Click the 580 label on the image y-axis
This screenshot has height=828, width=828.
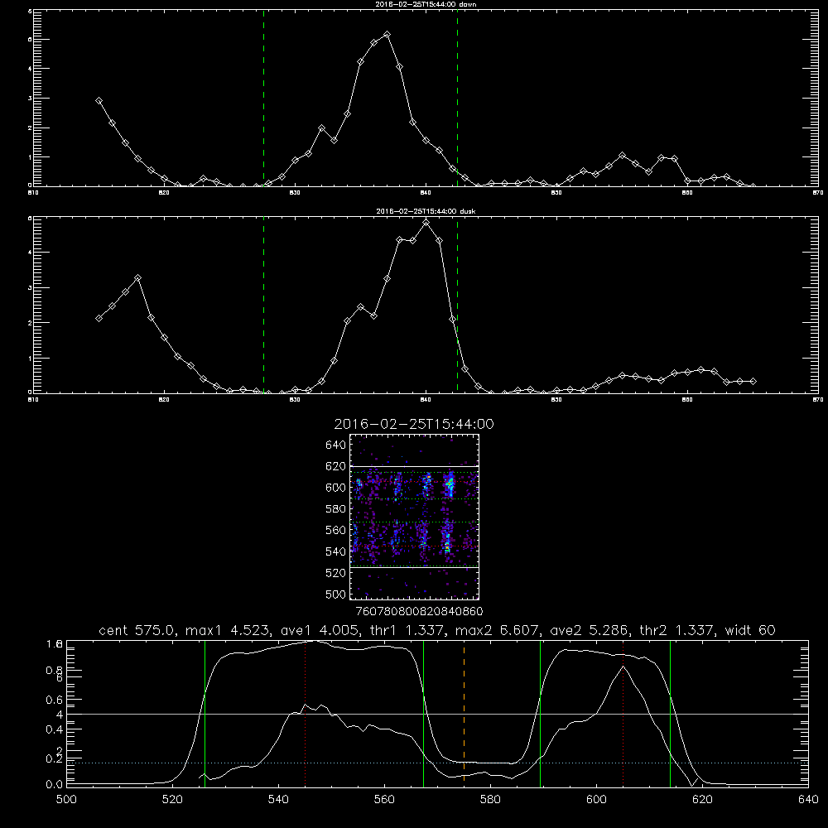[336, 509]
